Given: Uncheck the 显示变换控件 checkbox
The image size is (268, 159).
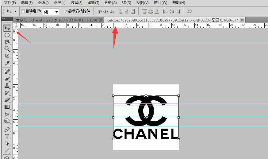Looking at the screenshot, I should point(66,11).
